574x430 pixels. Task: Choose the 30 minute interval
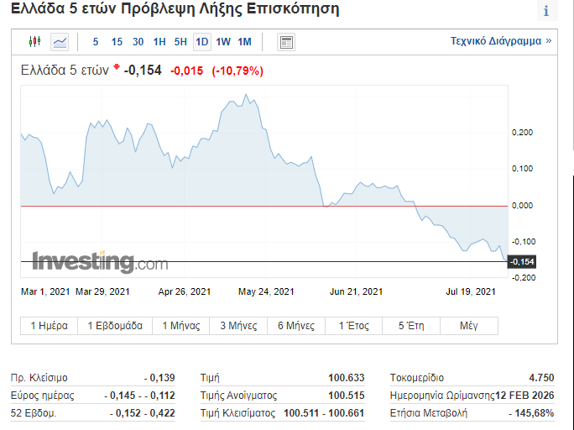(x=138, y=41)
